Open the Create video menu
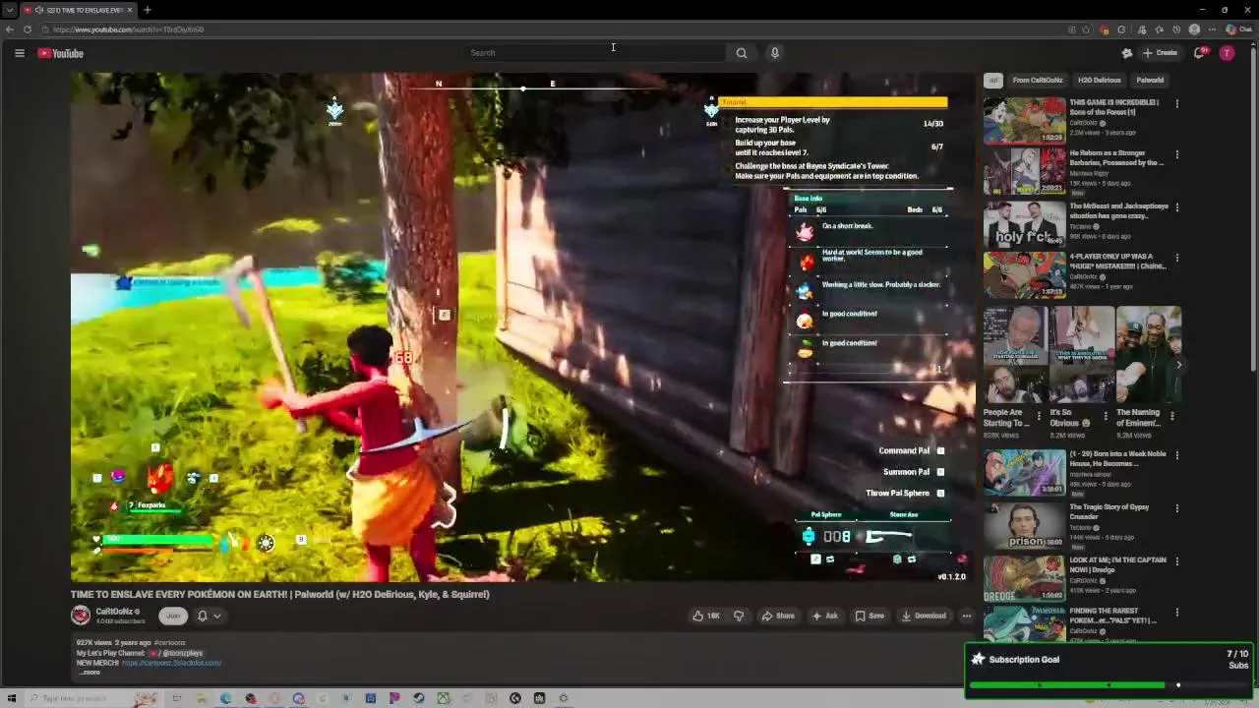The image size is (1259, 708). tap(1160, 53)
